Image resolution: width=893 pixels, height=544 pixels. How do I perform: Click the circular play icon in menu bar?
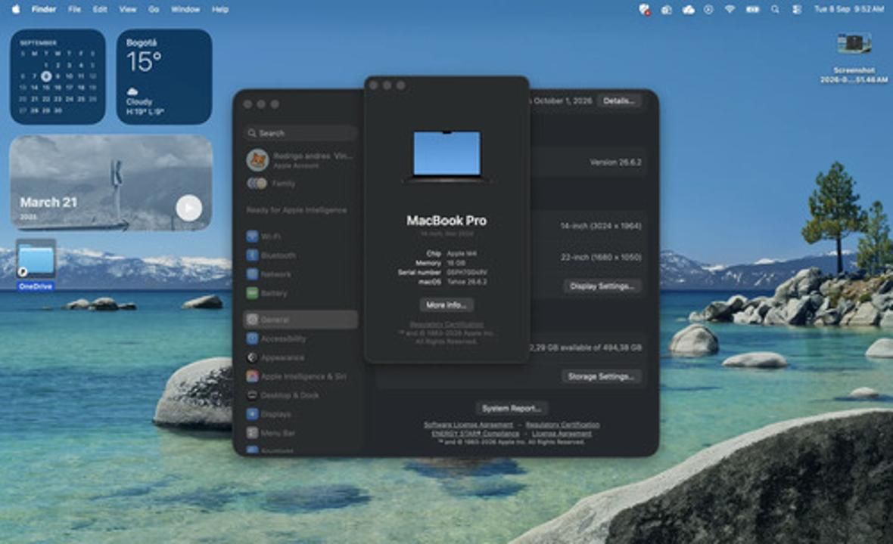pos(708,10)
